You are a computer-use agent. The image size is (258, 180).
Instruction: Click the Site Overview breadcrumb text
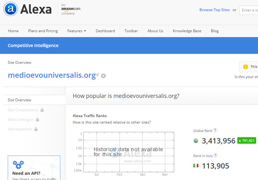[19, 62]
